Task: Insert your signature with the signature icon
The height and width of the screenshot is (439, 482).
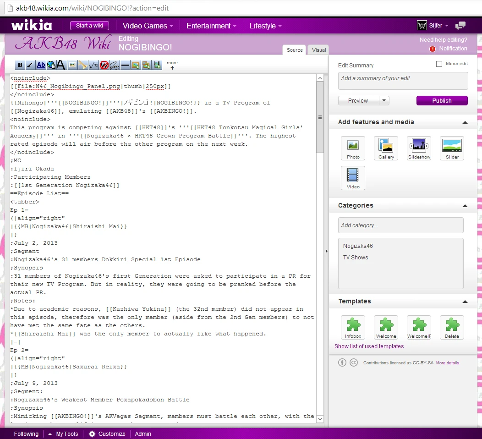Action: click(115, 65)
